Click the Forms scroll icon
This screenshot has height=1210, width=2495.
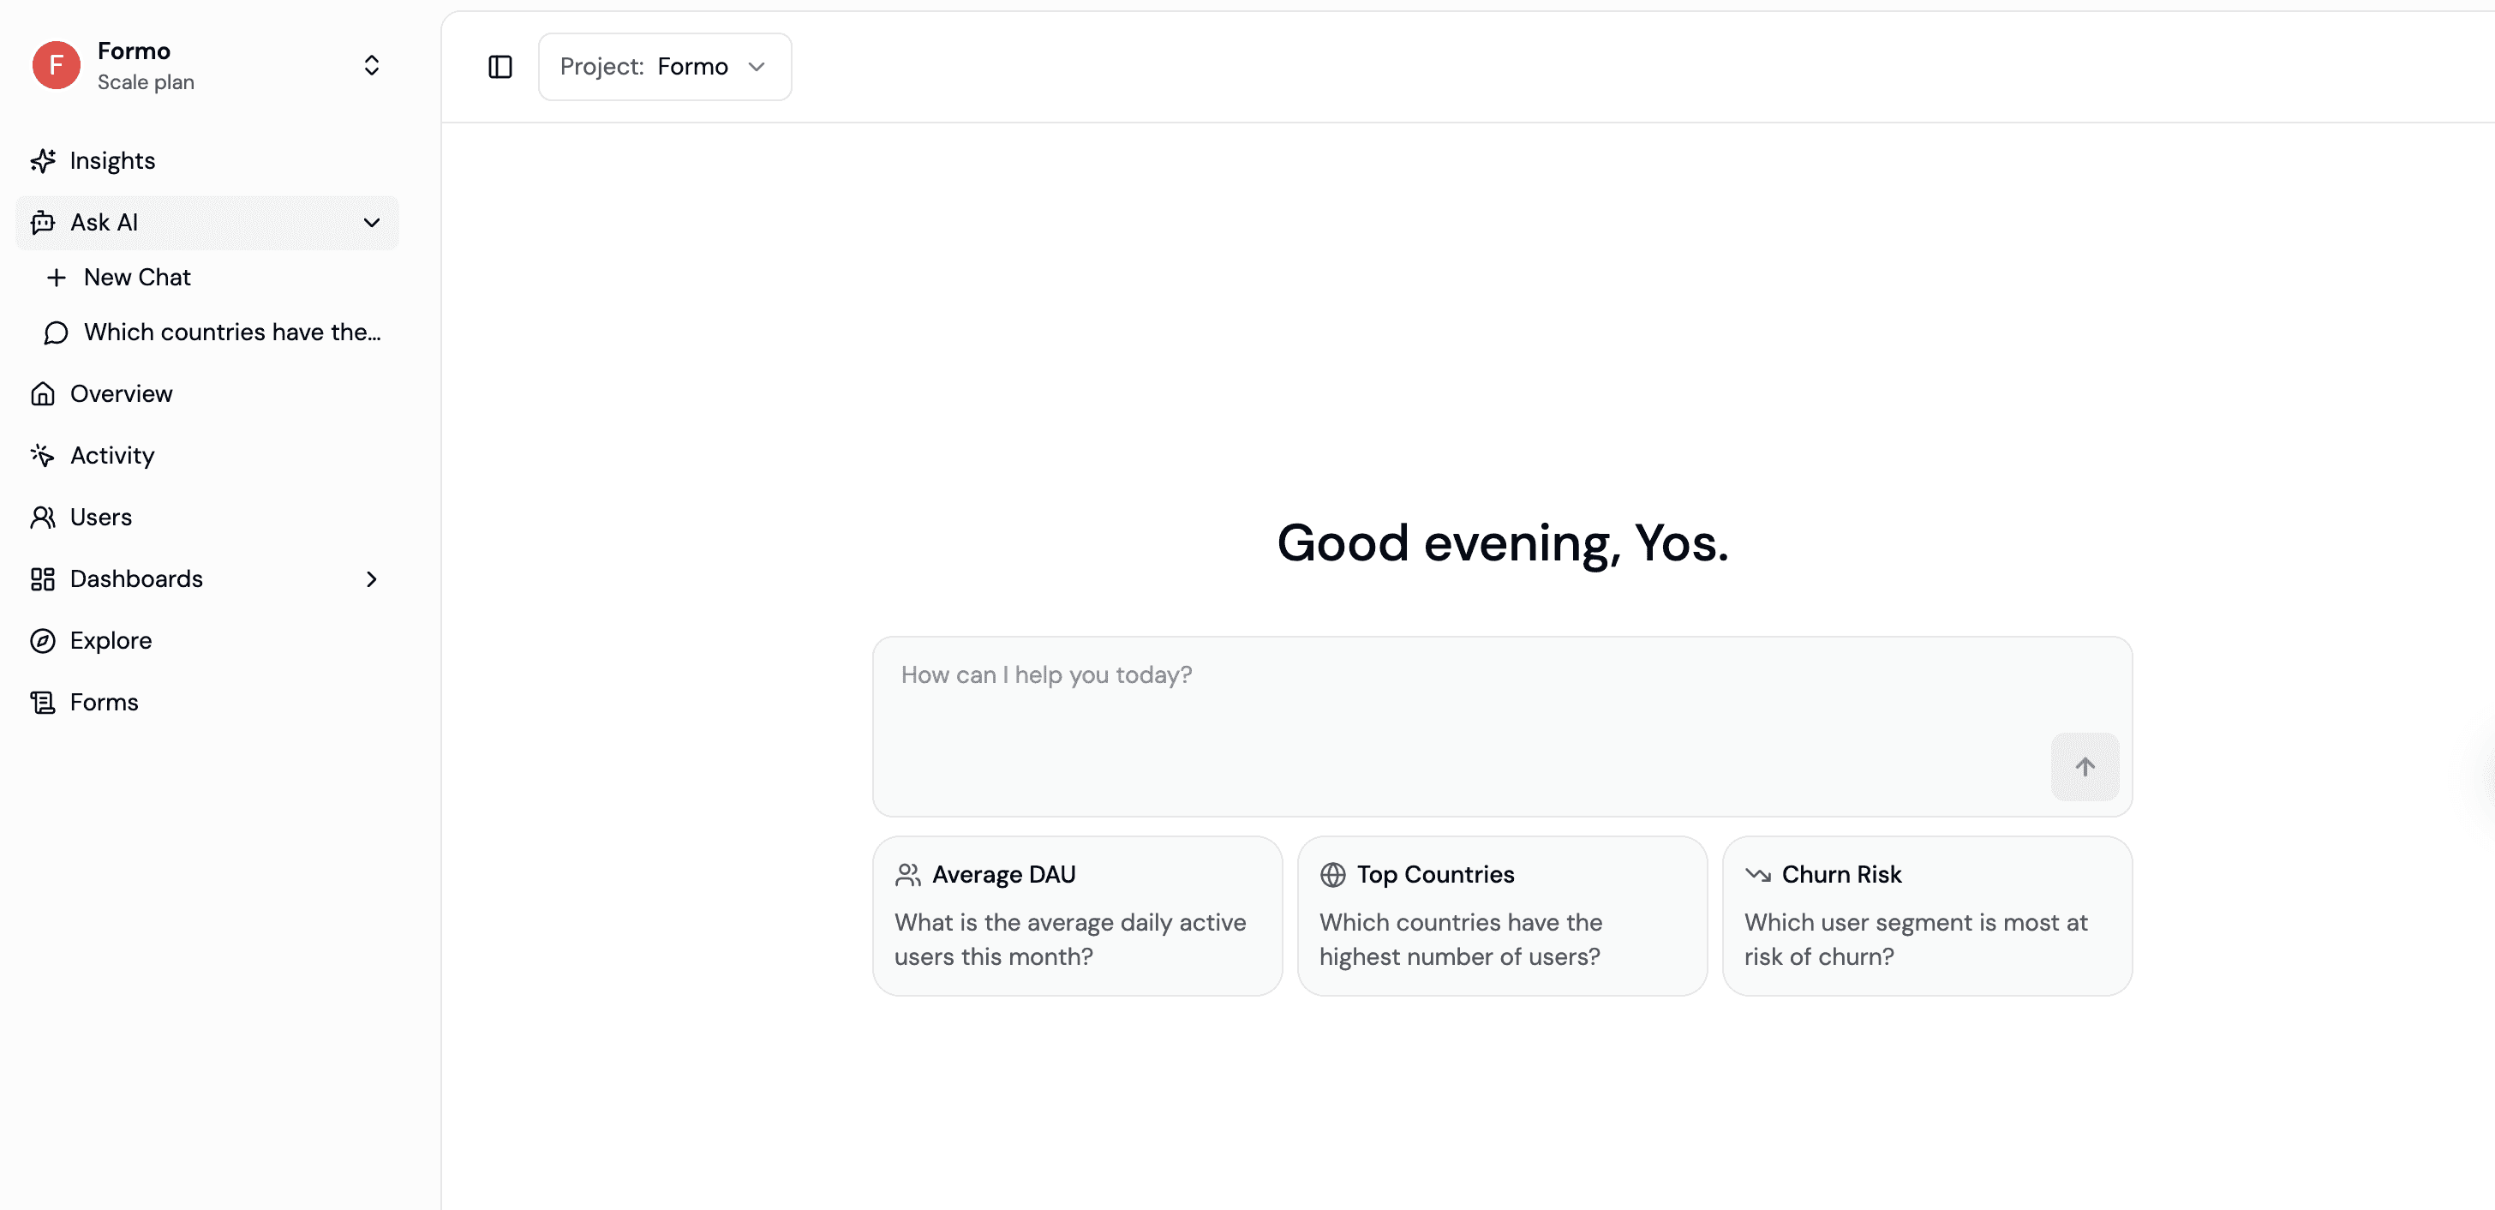tap(43, 703)
